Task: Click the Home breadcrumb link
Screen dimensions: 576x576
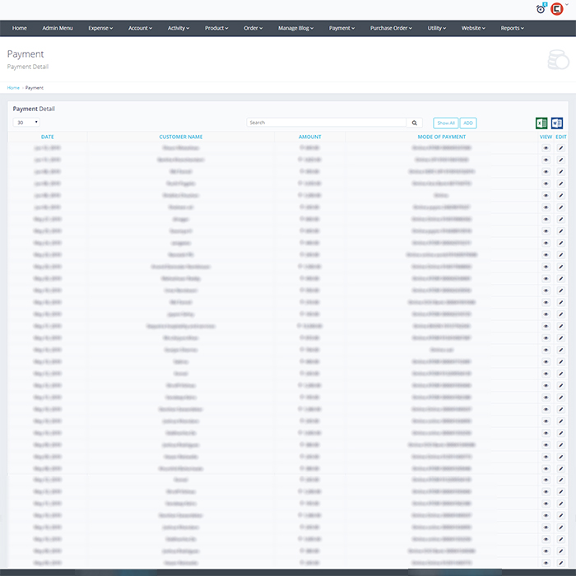Action: 13,87
